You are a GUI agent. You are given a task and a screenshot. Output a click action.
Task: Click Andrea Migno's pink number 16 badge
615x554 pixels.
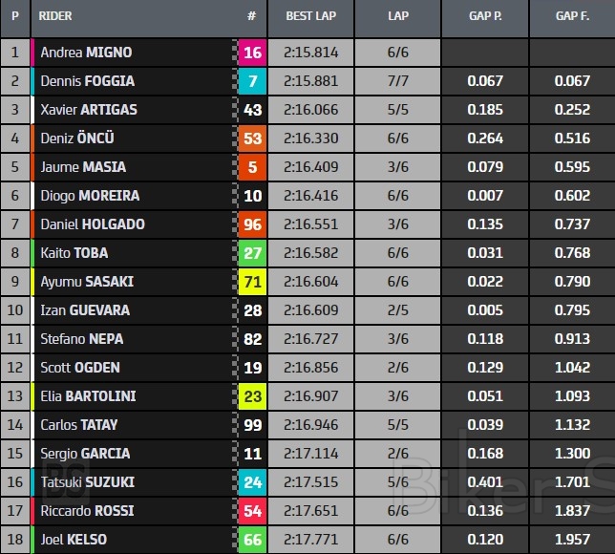click(x=252, y=53)
